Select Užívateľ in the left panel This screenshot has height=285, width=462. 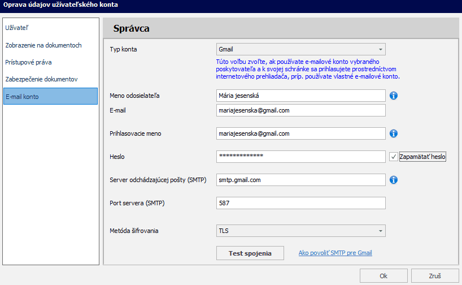(17, 28)
